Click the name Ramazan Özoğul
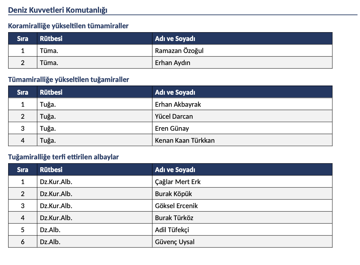Image resolution: width=360 pixels, height=265 pixels. point(179,51)
